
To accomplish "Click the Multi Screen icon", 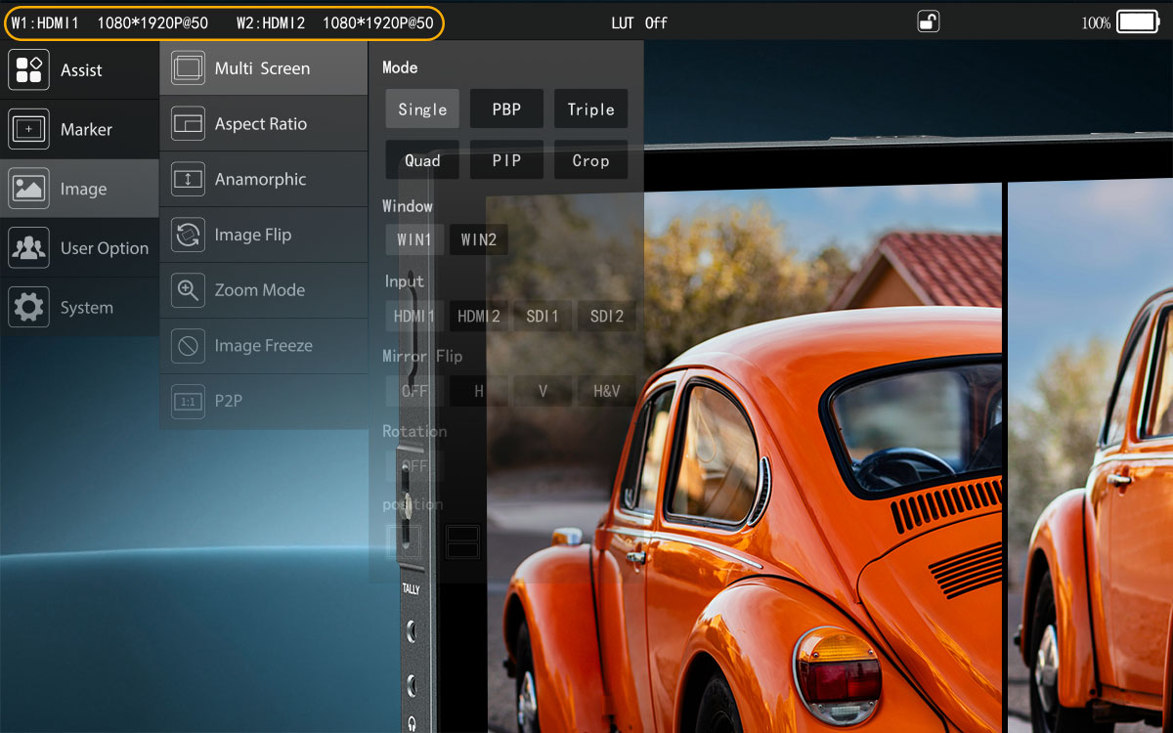I will point(188,68).
